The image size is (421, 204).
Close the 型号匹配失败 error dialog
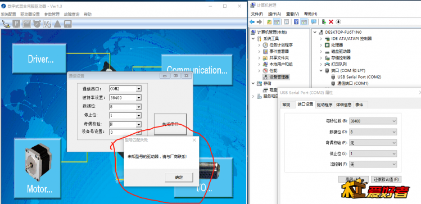(194, 140)
